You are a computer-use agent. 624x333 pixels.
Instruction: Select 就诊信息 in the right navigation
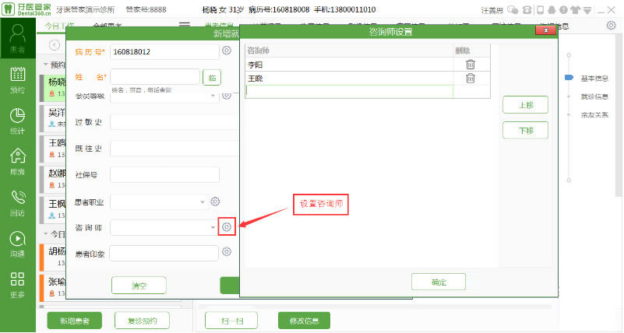(x=594, y=96)
